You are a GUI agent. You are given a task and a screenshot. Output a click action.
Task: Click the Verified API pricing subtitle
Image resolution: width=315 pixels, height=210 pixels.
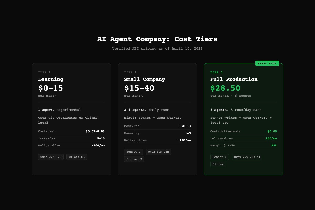point(157,49)
